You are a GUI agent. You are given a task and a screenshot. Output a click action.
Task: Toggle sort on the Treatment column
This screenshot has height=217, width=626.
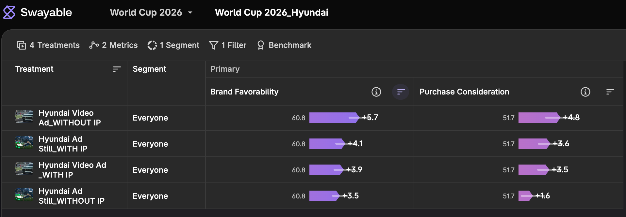point(117,69)
